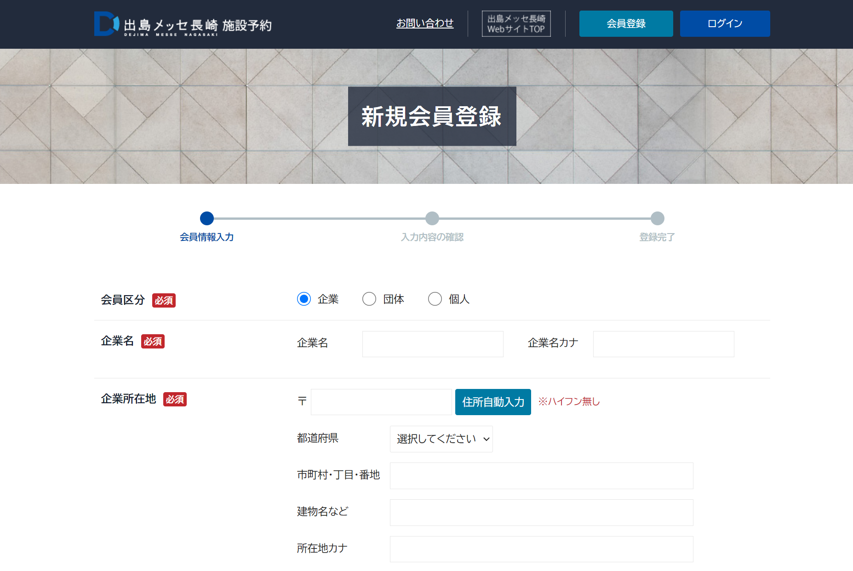The height and width of the screenshot is (571, 853).
Task: Click the 企業名カナ input box
Action: pos(663,344)
